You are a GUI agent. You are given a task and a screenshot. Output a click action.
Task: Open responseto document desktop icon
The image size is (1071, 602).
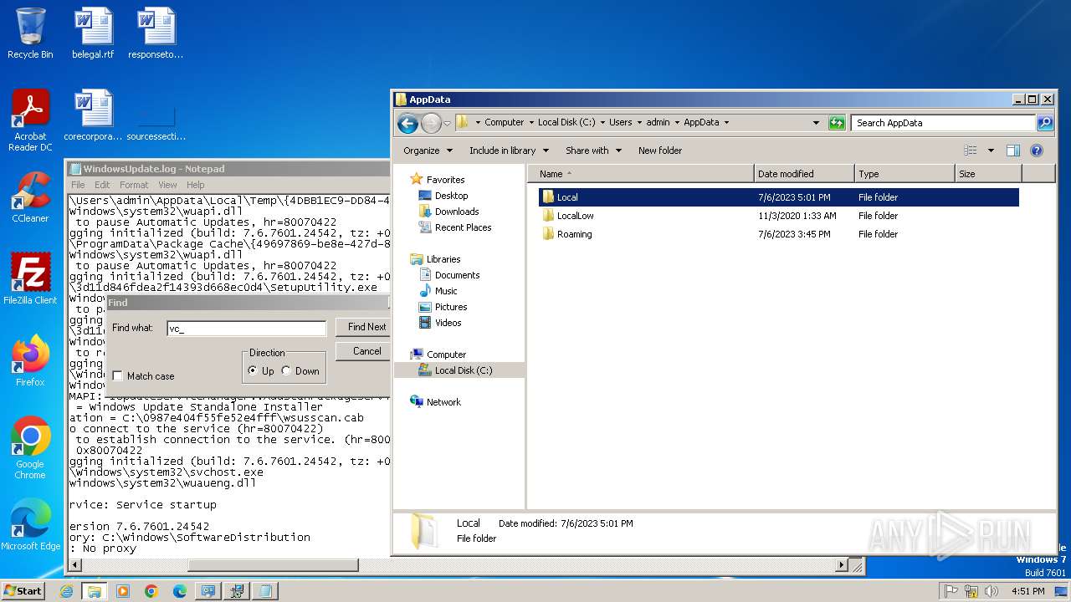coord(156,33)
